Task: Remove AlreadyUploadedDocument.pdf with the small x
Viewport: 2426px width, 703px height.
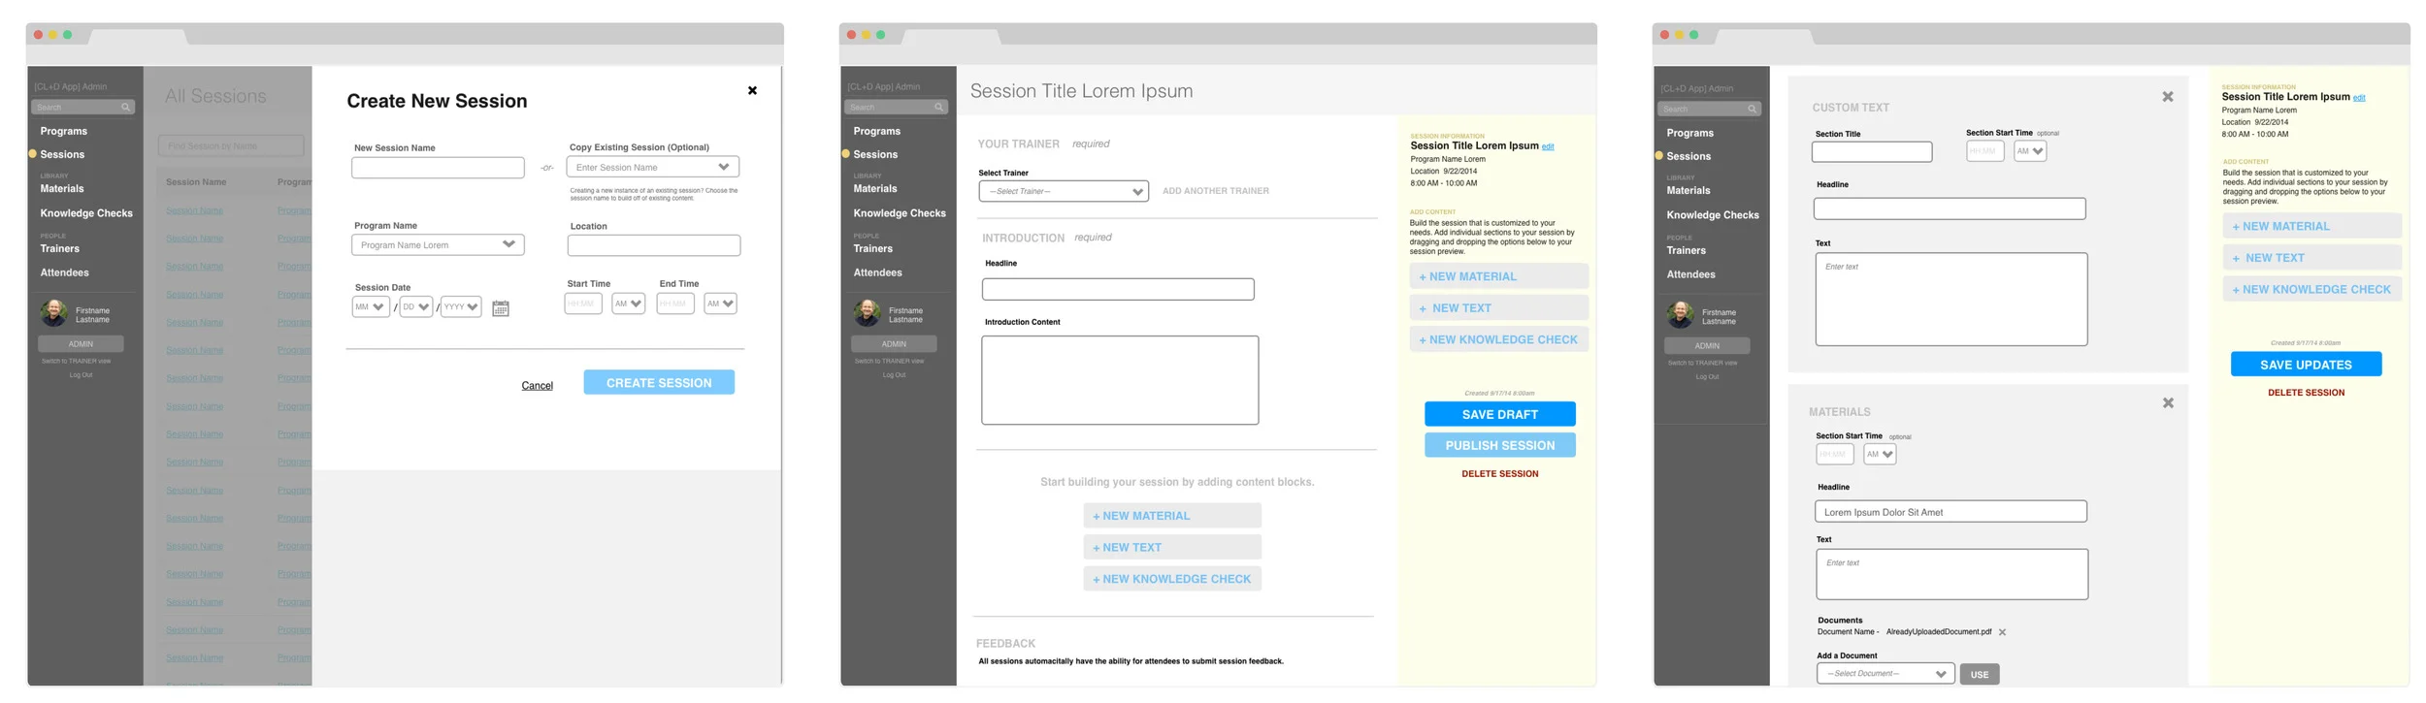Action: click(2002, 632)
